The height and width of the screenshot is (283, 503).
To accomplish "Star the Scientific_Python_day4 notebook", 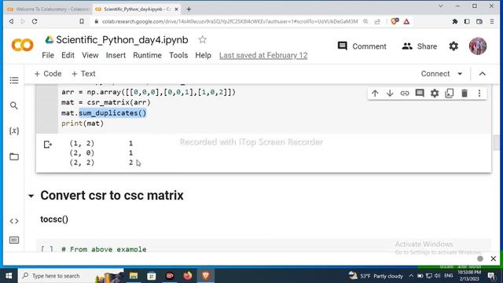I will click(203, 40).
